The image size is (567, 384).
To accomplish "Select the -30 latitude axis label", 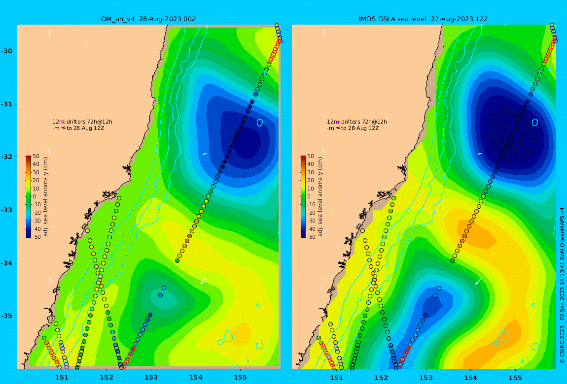I will pos(6,51).
